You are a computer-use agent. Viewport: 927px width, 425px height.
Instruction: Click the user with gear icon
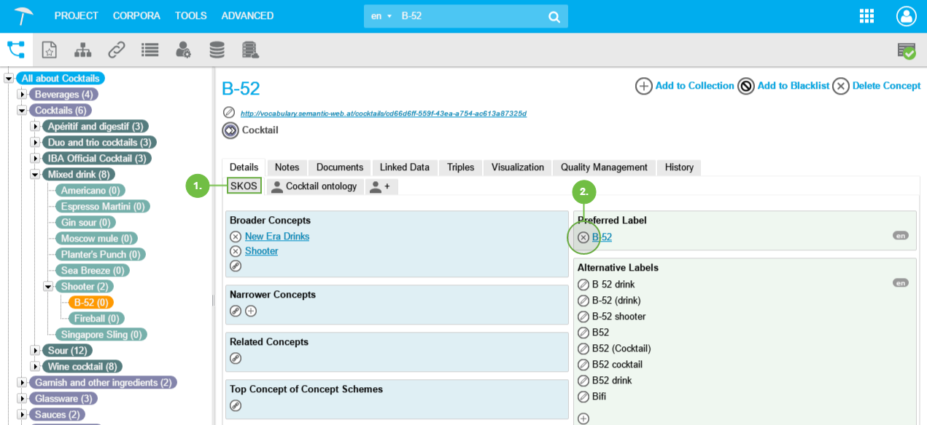coord(183,50)
